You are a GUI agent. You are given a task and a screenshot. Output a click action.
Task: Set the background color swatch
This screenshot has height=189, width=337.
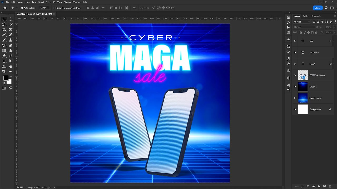point(9,82)
